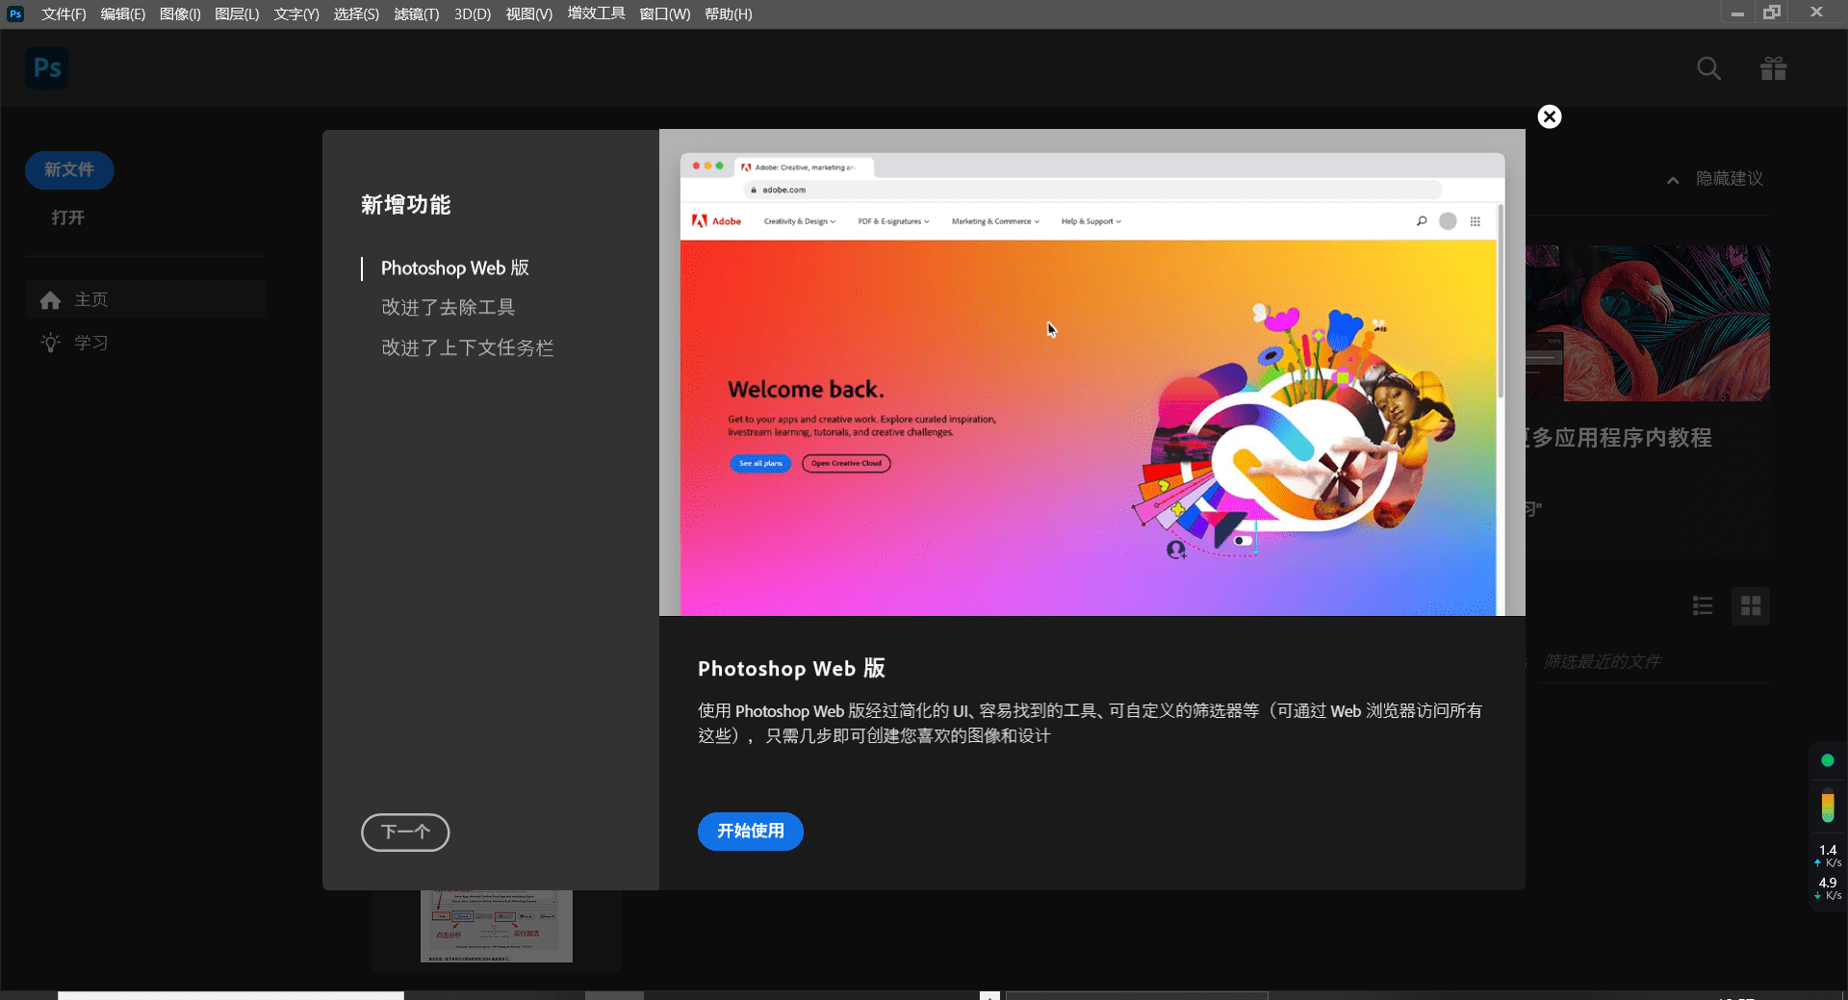Click the 新文件 button

coord(68,169)
